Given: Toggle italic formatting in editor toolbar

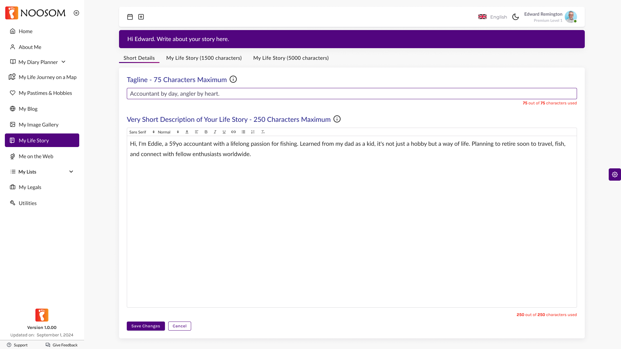Looking at the screenshot, I should [x=215, y=132].
